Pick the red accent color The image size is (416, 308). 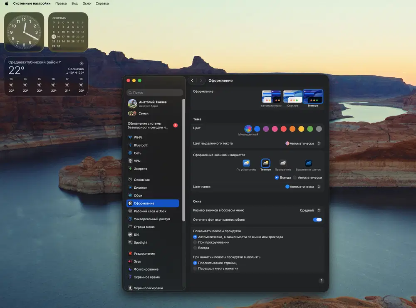point(284,129)
